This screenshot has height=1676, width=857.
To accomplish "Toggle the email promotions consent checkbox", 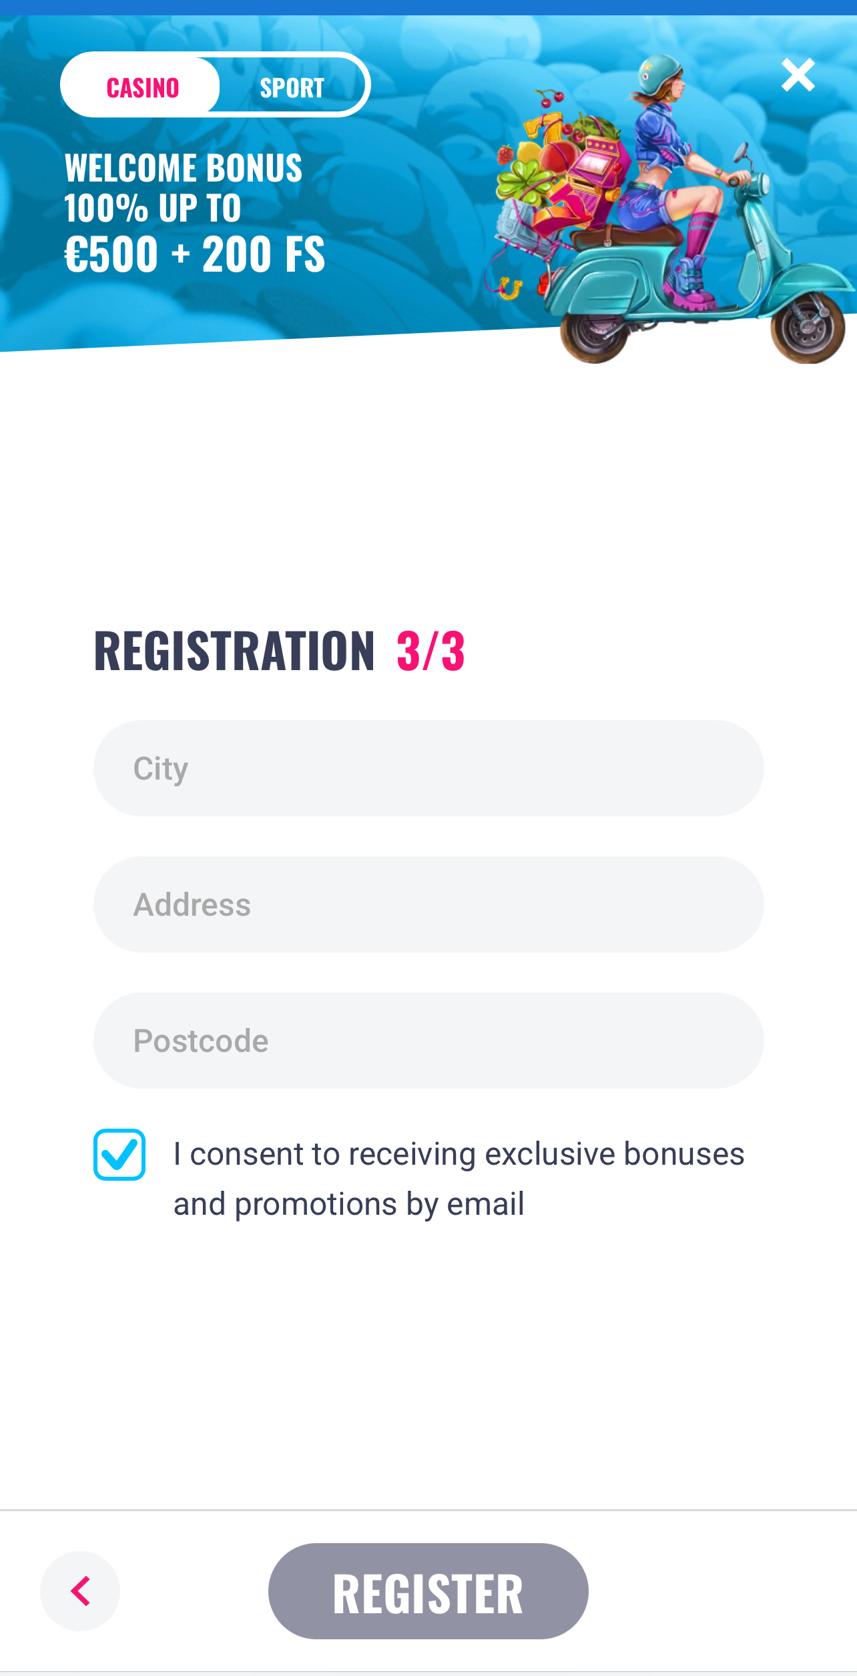I will 119,1154.
